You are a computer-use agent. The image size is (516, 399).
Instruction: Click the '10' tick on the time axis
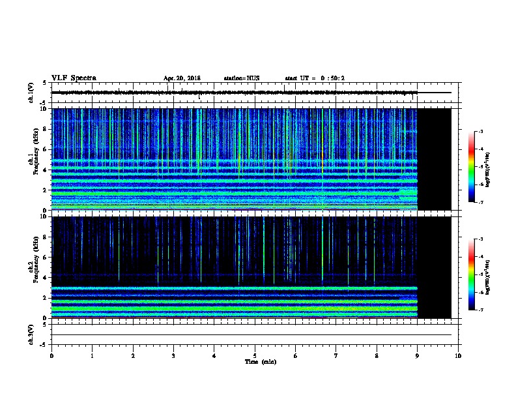coord(458,355)
